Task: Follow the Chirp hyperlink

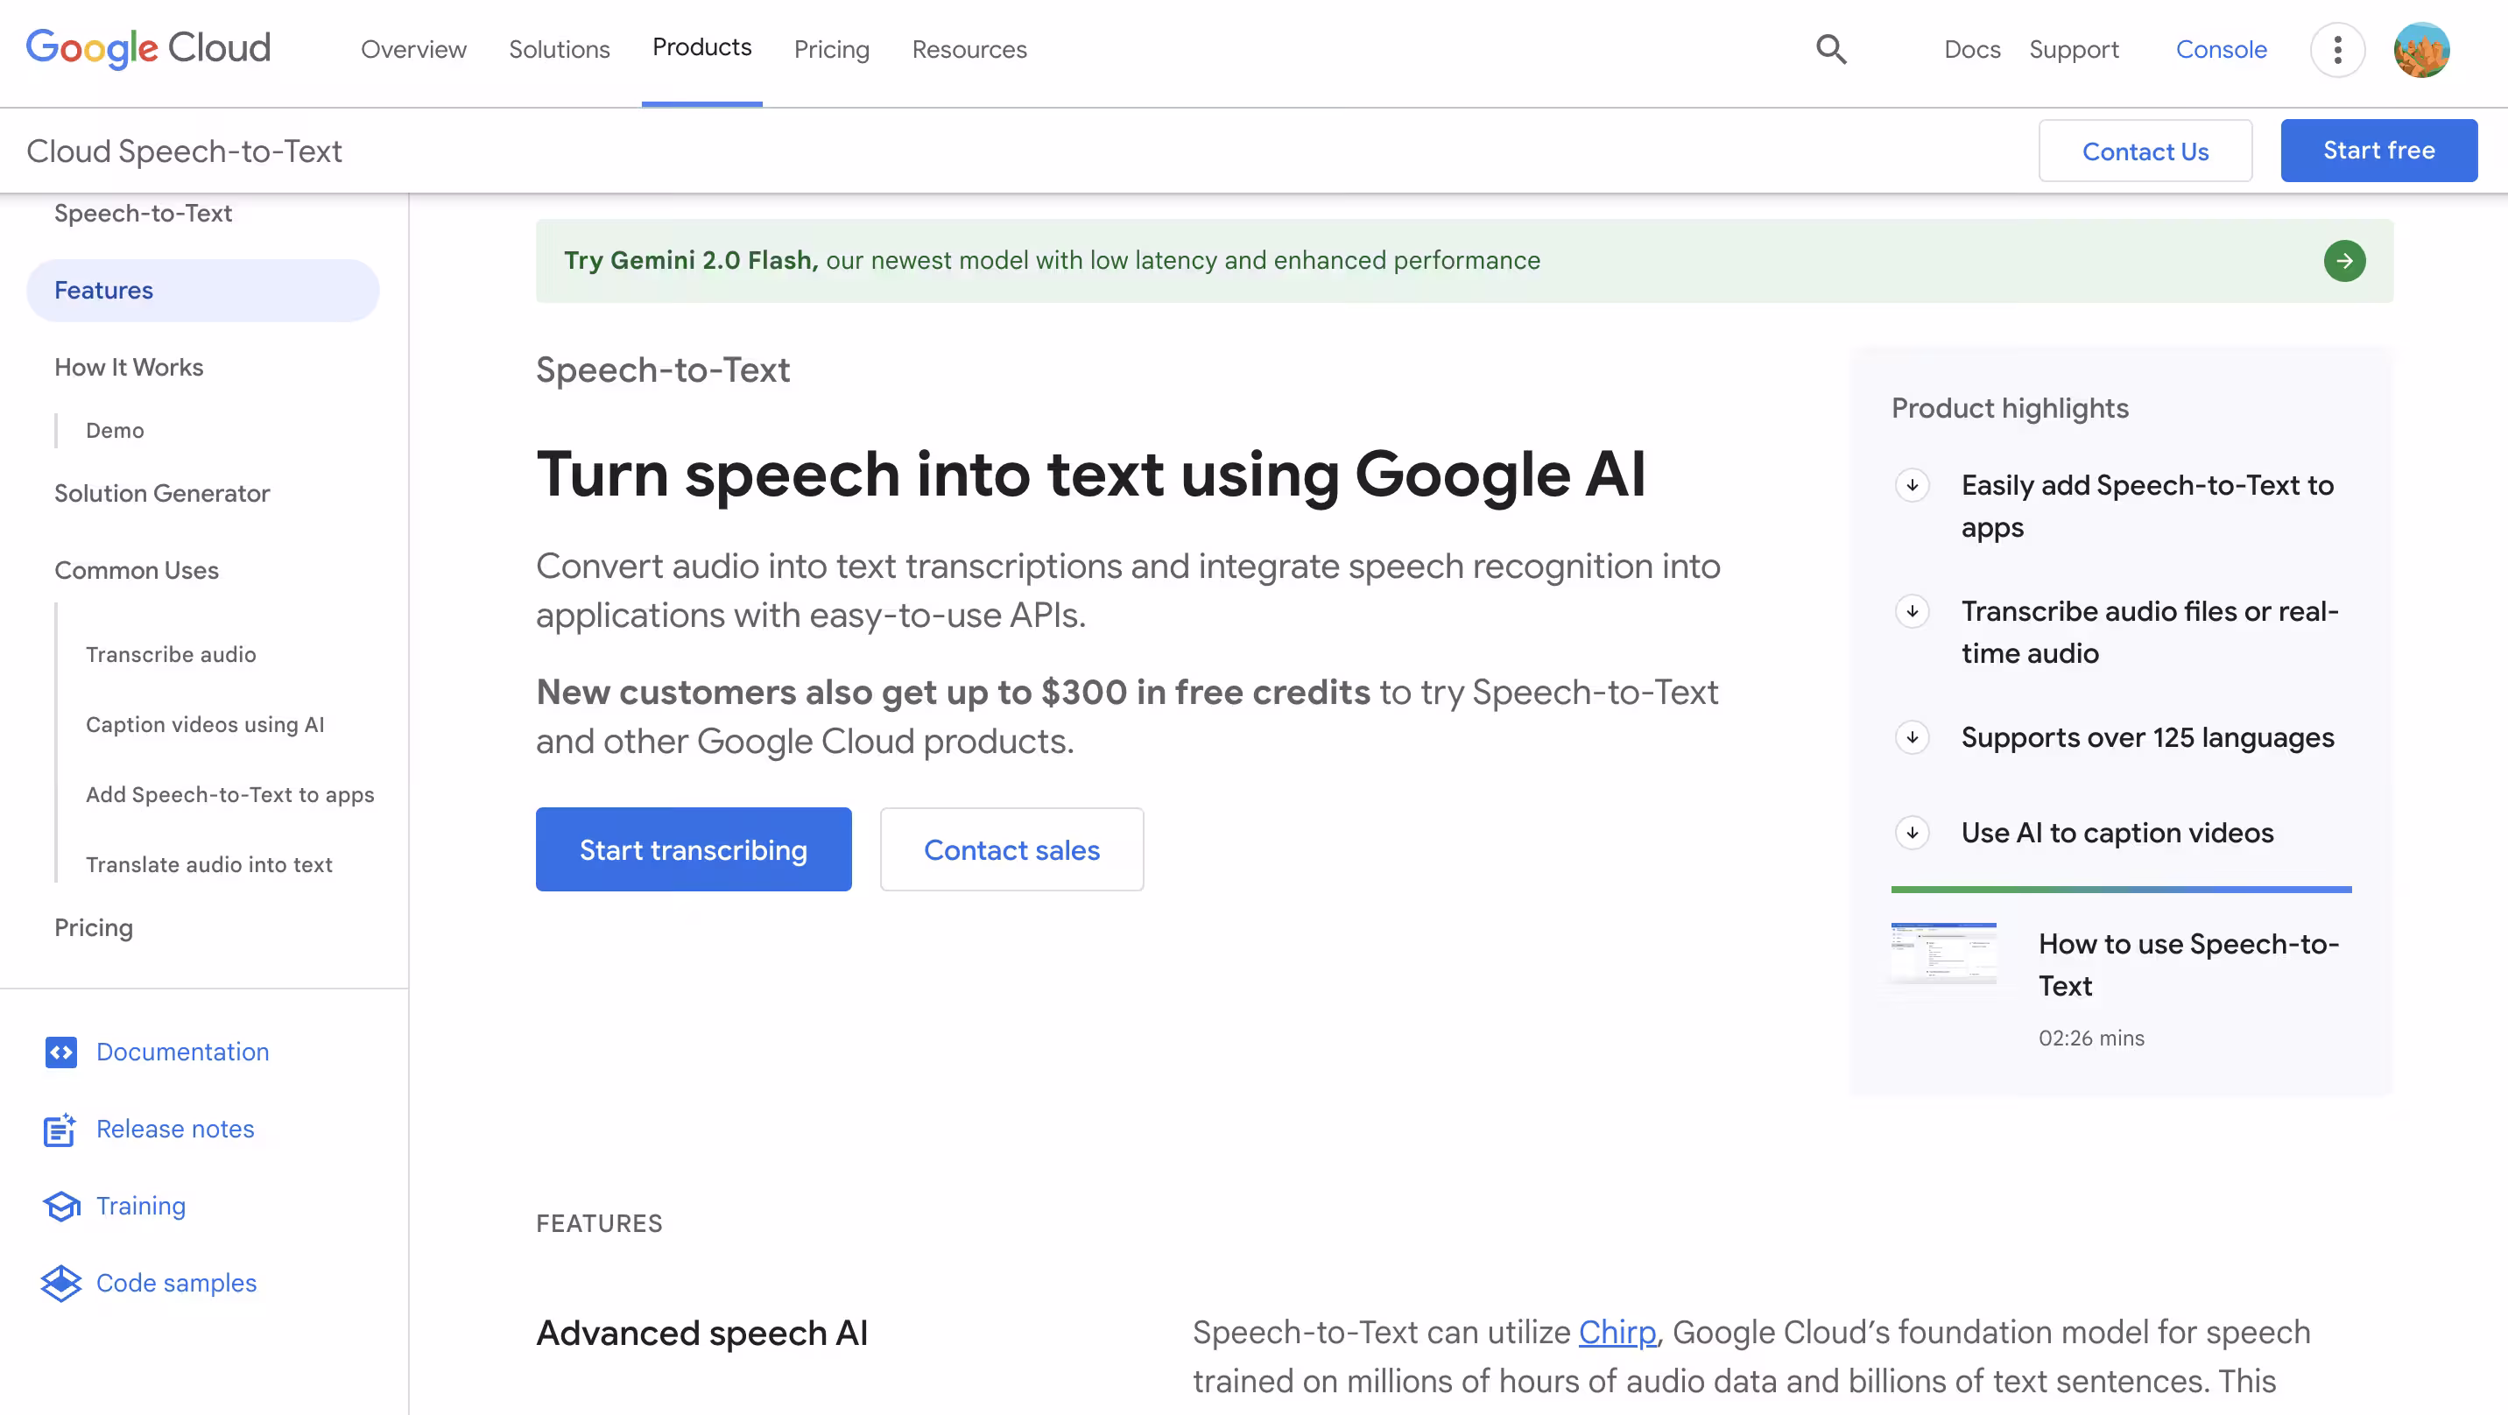Action: click(x=1617, y=1332)
